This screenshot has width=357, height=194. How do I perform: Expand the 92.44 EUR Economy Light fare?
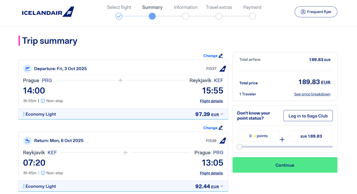coord(222,187)
